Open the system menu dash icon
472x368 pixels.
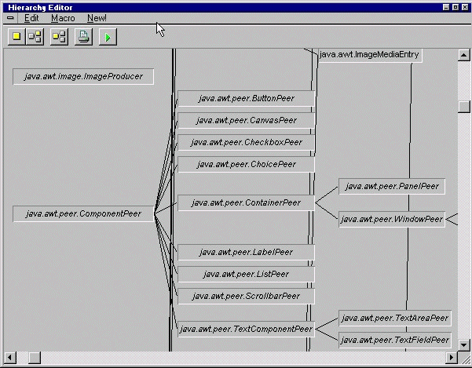[x=10, y=18]
